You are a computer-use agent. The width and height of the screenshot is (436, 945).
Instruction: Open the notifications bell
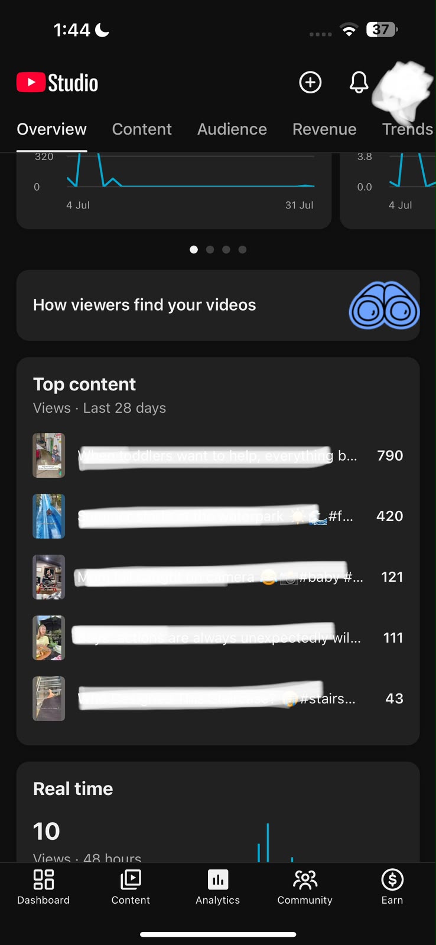point(359,82)
